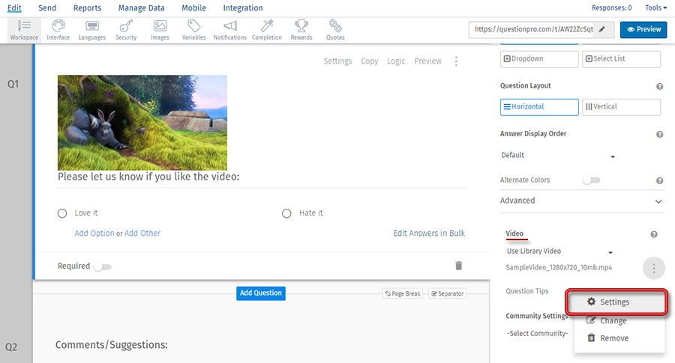Open help icon for Answer Display Order
Screen dimensions: 675x363
pyautogui.click(x=659, y=135)
